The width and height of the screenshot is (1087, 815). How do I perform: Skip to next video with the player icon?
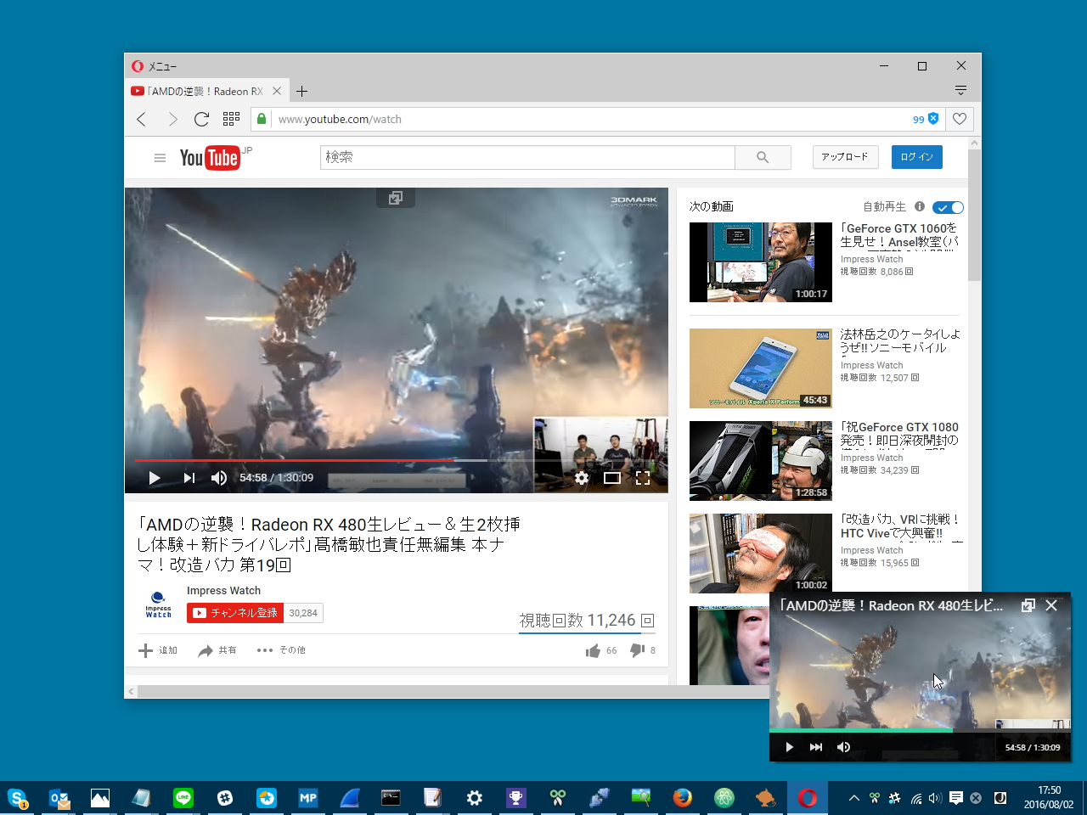(189, 477)
